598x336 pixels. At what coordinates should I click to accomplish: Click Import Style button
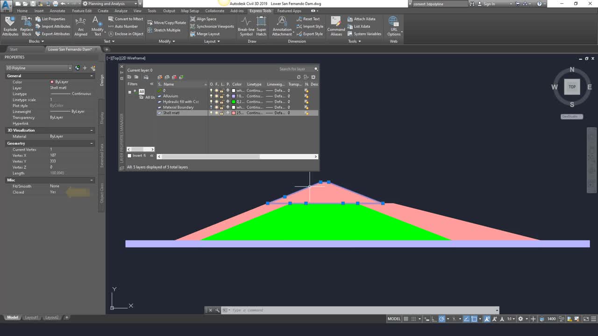[309, 27]
